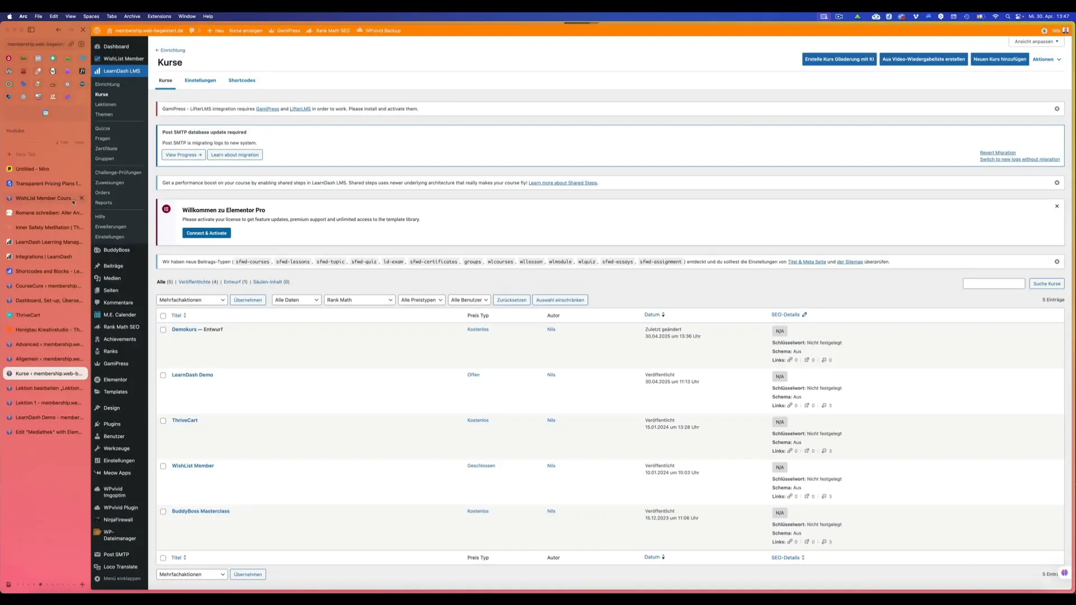Close the Elementor Pro welcome notice
The image size is (1076, 605).
(1057, 206)
